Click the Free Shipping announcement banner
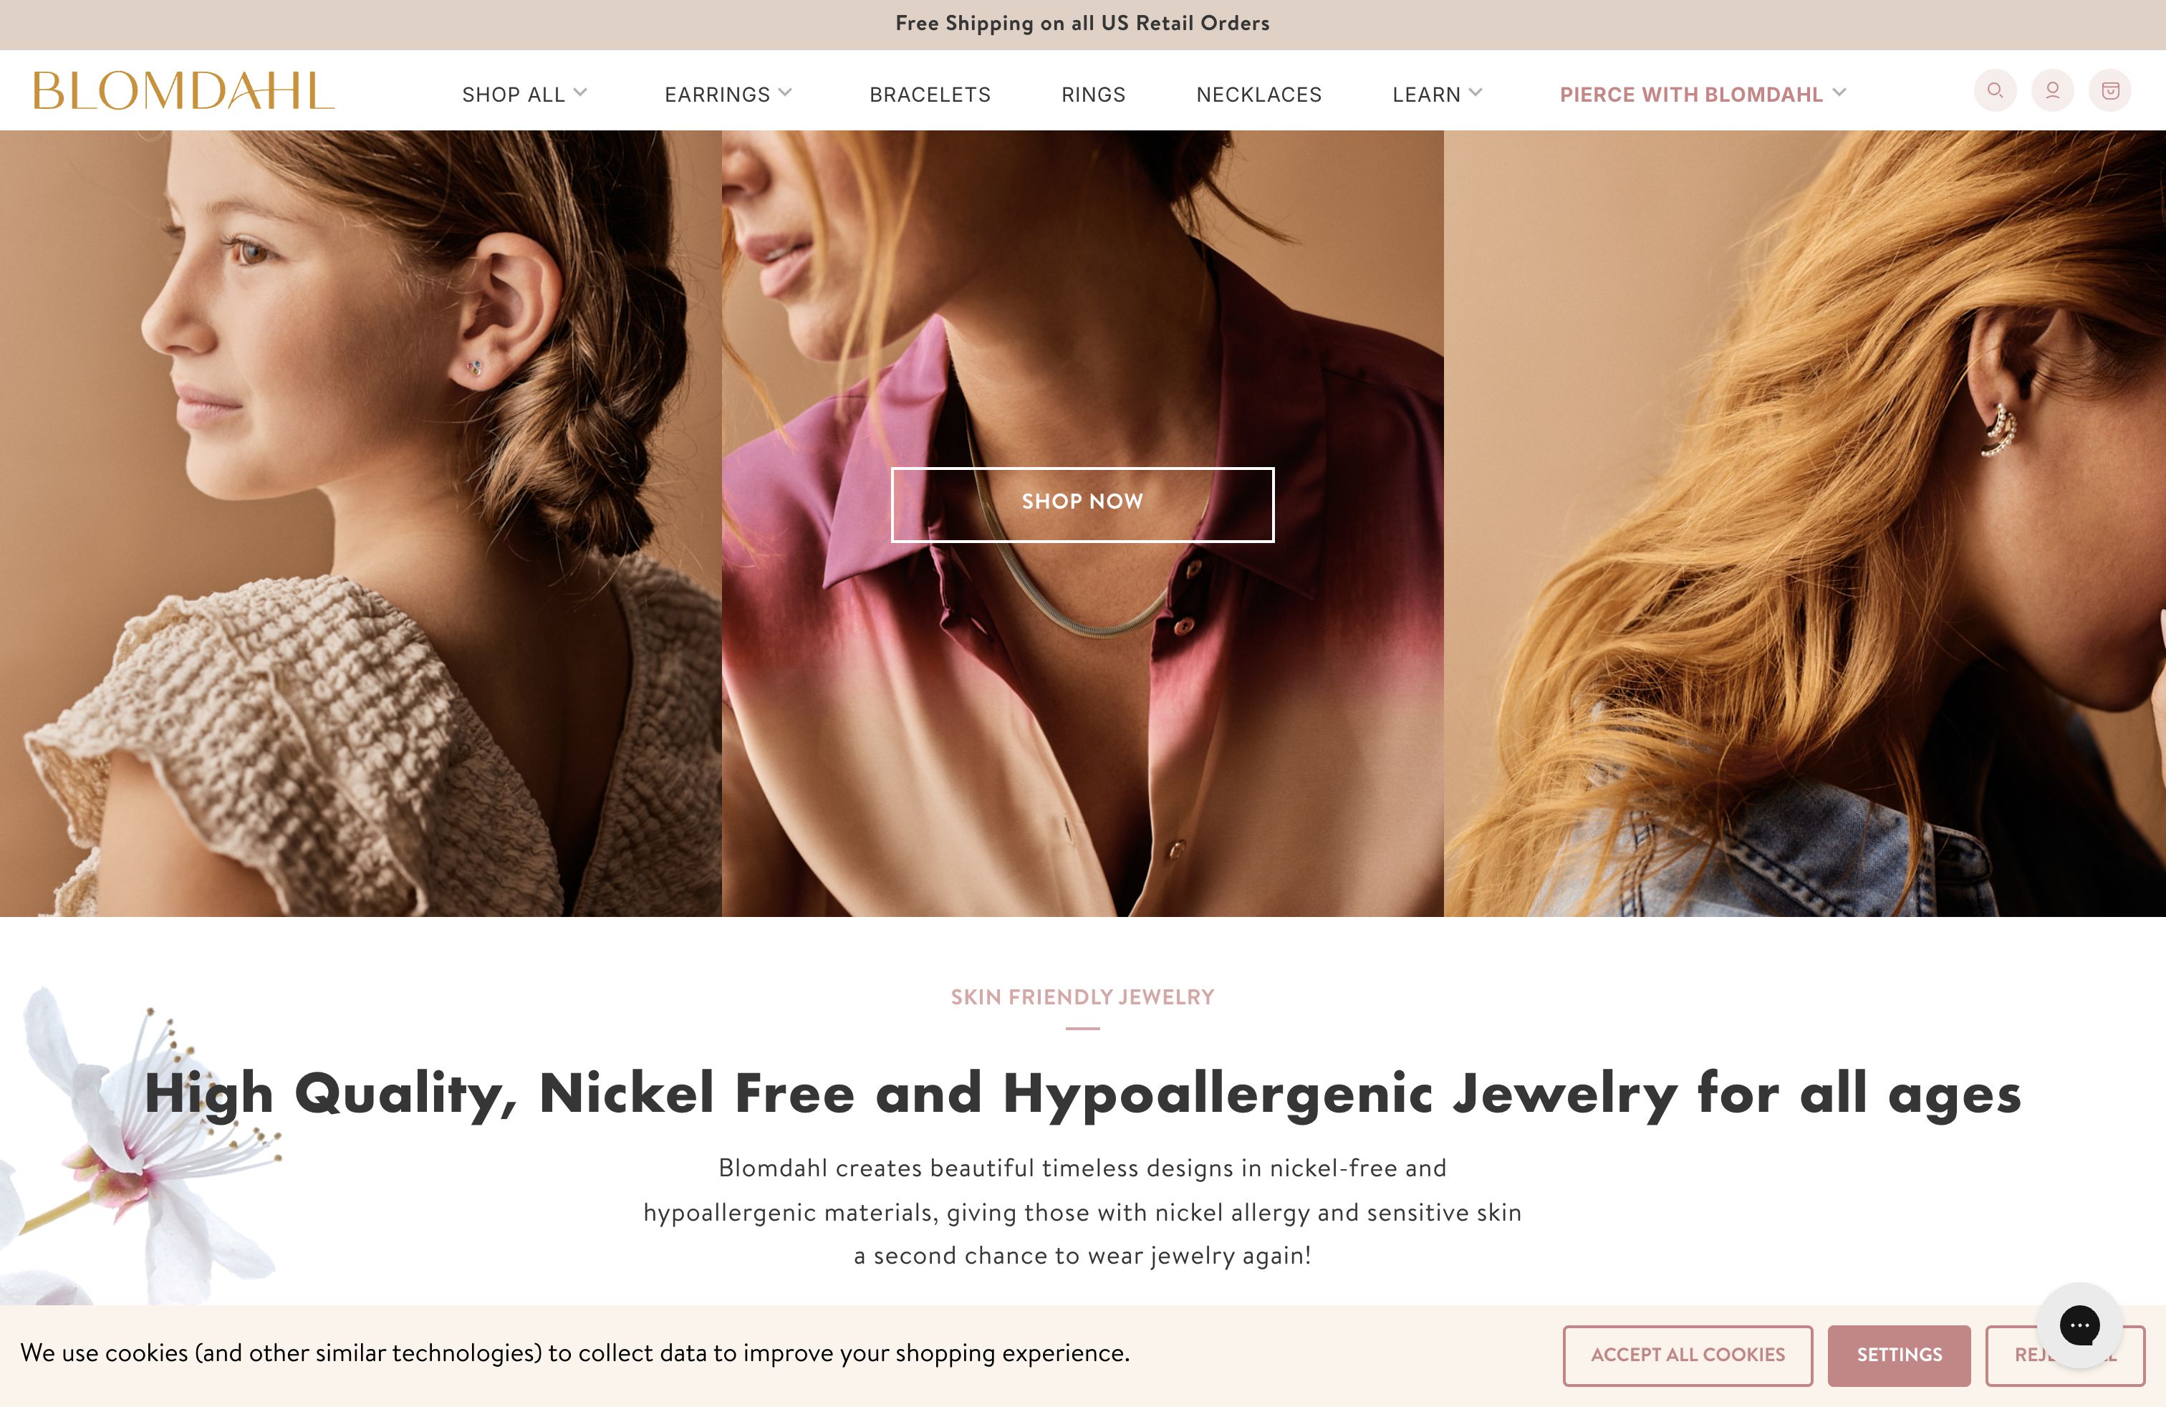The height and width of the screenshot is (1407, 2166). point(1082,24)
